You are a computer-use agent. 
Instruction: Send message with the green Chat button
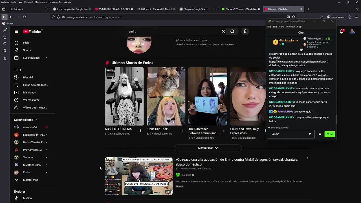[x=330, y=134]
